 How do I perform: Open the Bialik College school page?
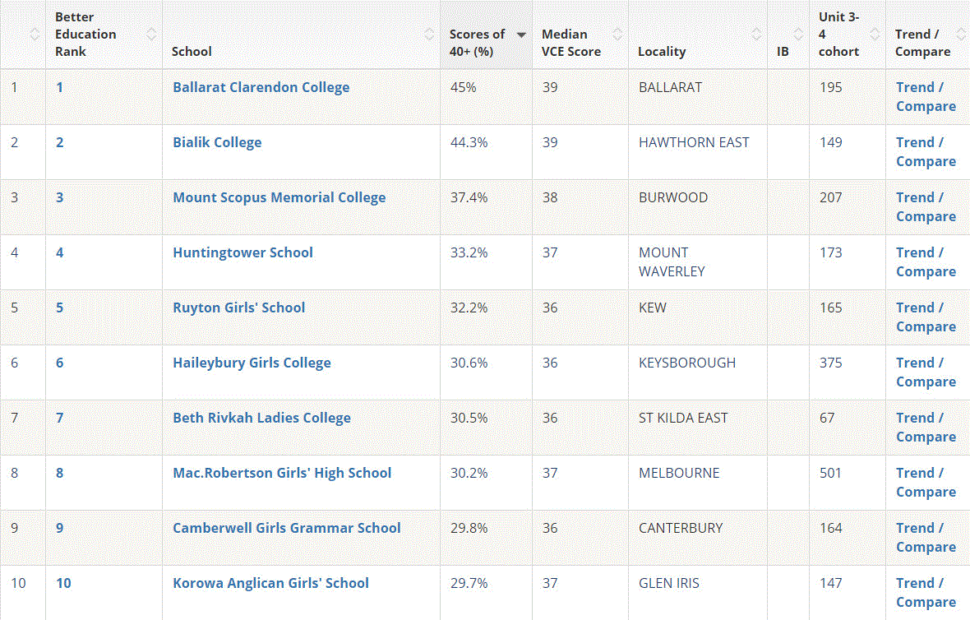(x=217, y=142)
